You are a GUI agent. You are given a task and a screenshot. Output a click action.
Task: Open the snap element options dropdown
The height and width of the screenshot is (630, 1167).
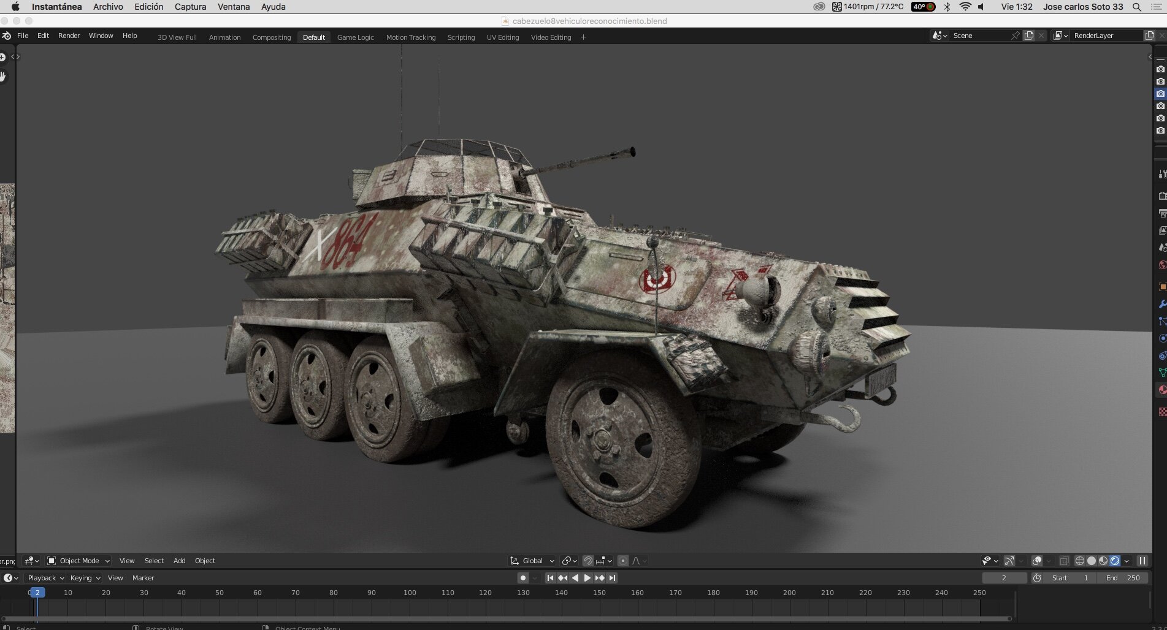pyautogui.click(x=604, y=561)
